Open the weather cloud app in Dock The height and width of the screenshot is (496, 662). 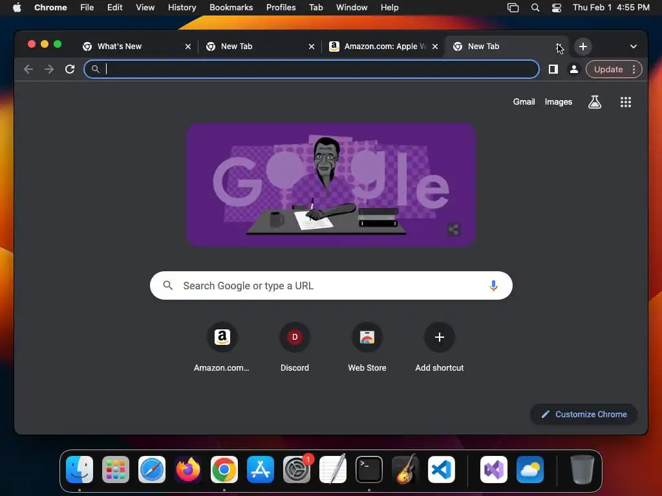[x=530, y=470]
